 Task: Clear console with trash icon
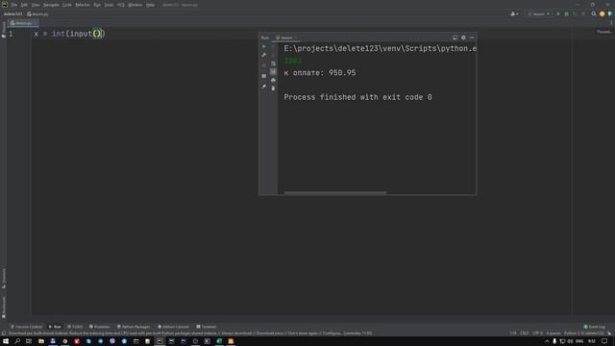click(273, 88)
